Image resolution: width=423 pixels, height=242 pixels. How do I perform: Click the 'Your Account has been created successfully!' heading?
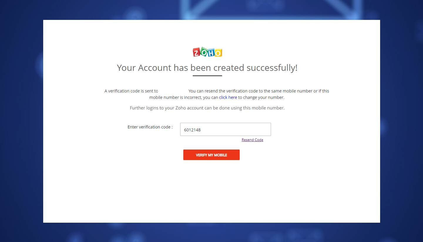point(207,68)
